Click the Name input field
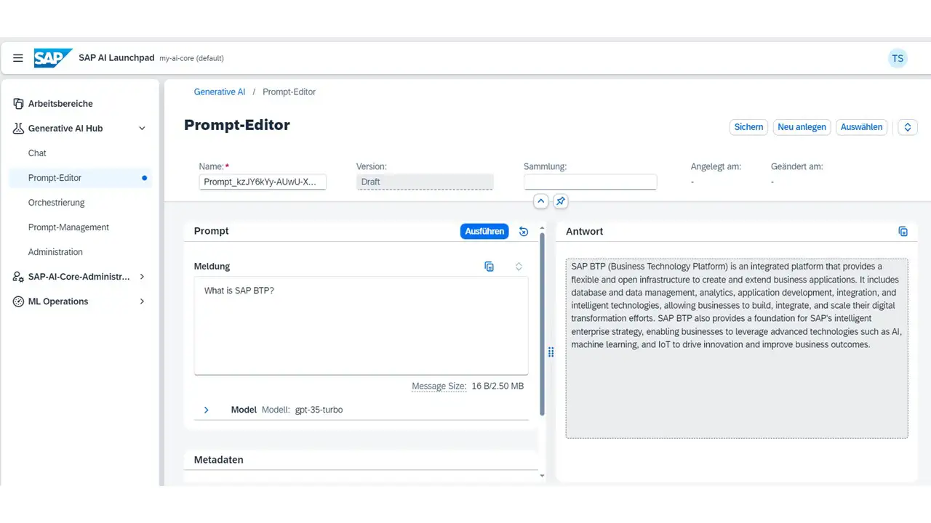This screenshot has height=523, width=931. click(x=263, y=182)
